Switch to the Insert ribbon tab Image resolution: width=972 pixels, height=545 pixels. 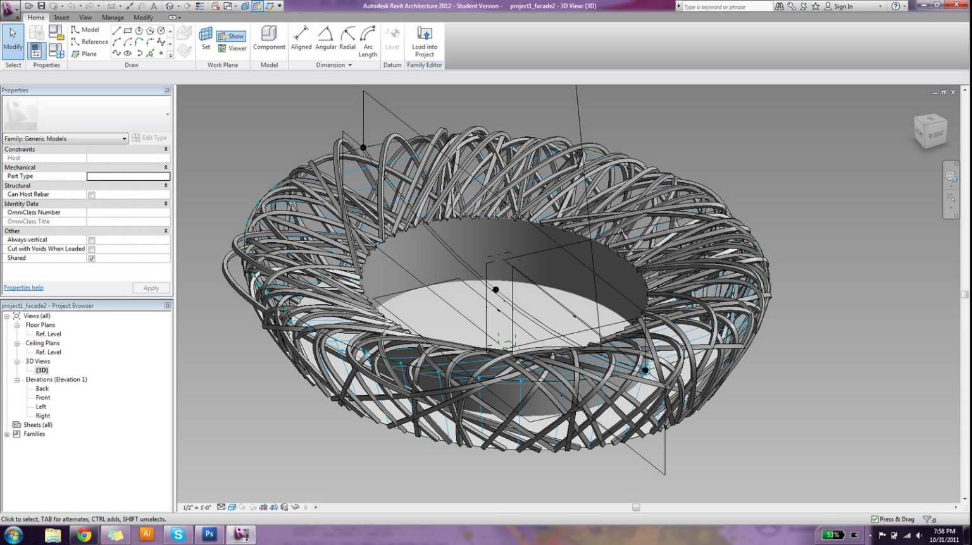[x=61, y=18]
